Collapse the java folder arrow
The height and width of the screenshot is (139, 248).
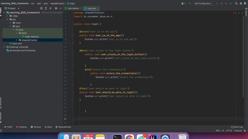click(x=14, y=30)
